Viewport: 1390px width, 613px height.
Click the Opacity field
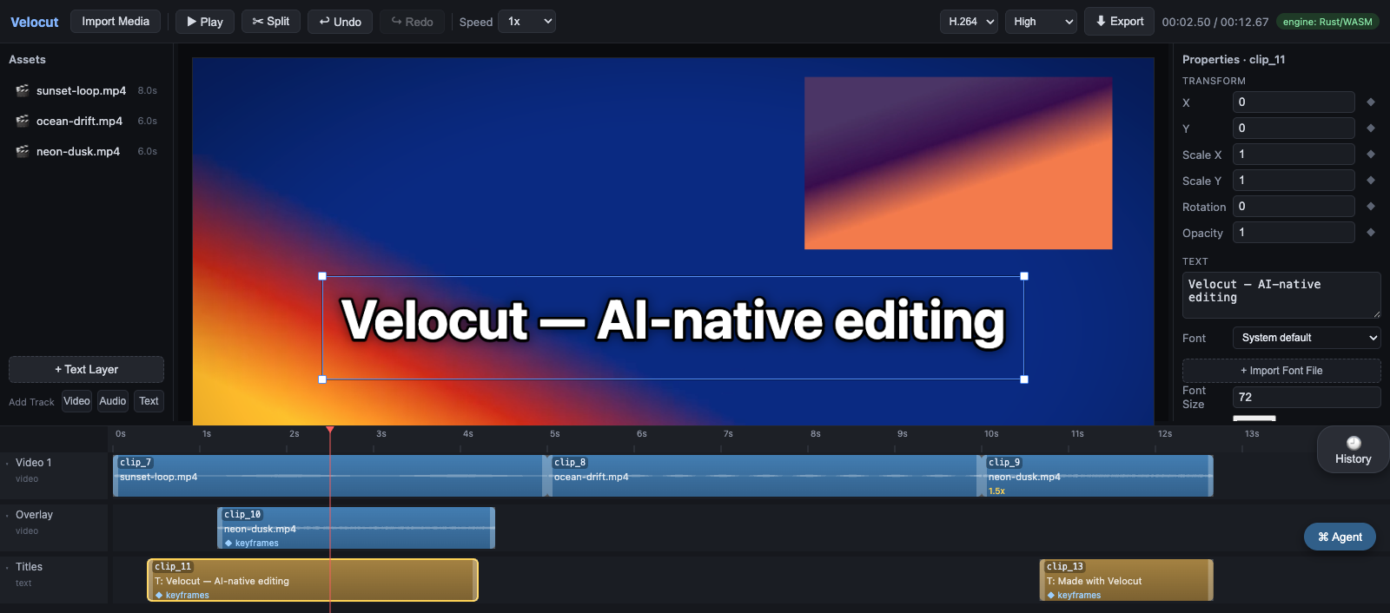(1294, 233)
